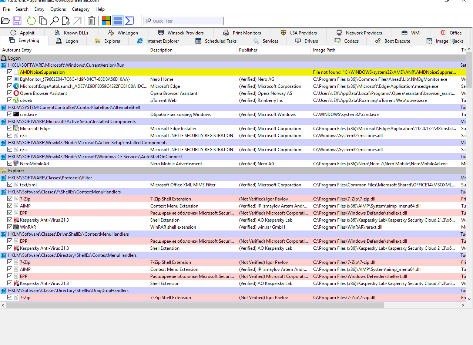Open the Help menu

[100, 9]
